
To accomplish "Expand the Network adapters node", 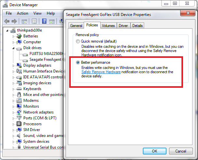I will pyautogui.click(x=13, y=113).
